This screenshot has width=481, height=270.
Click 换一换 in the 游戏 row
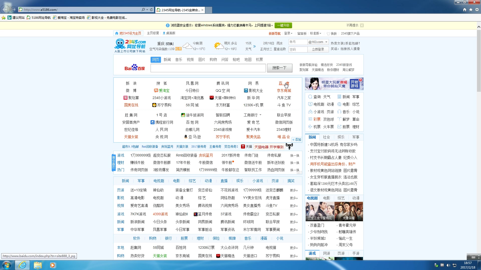(x=295, y=155)
